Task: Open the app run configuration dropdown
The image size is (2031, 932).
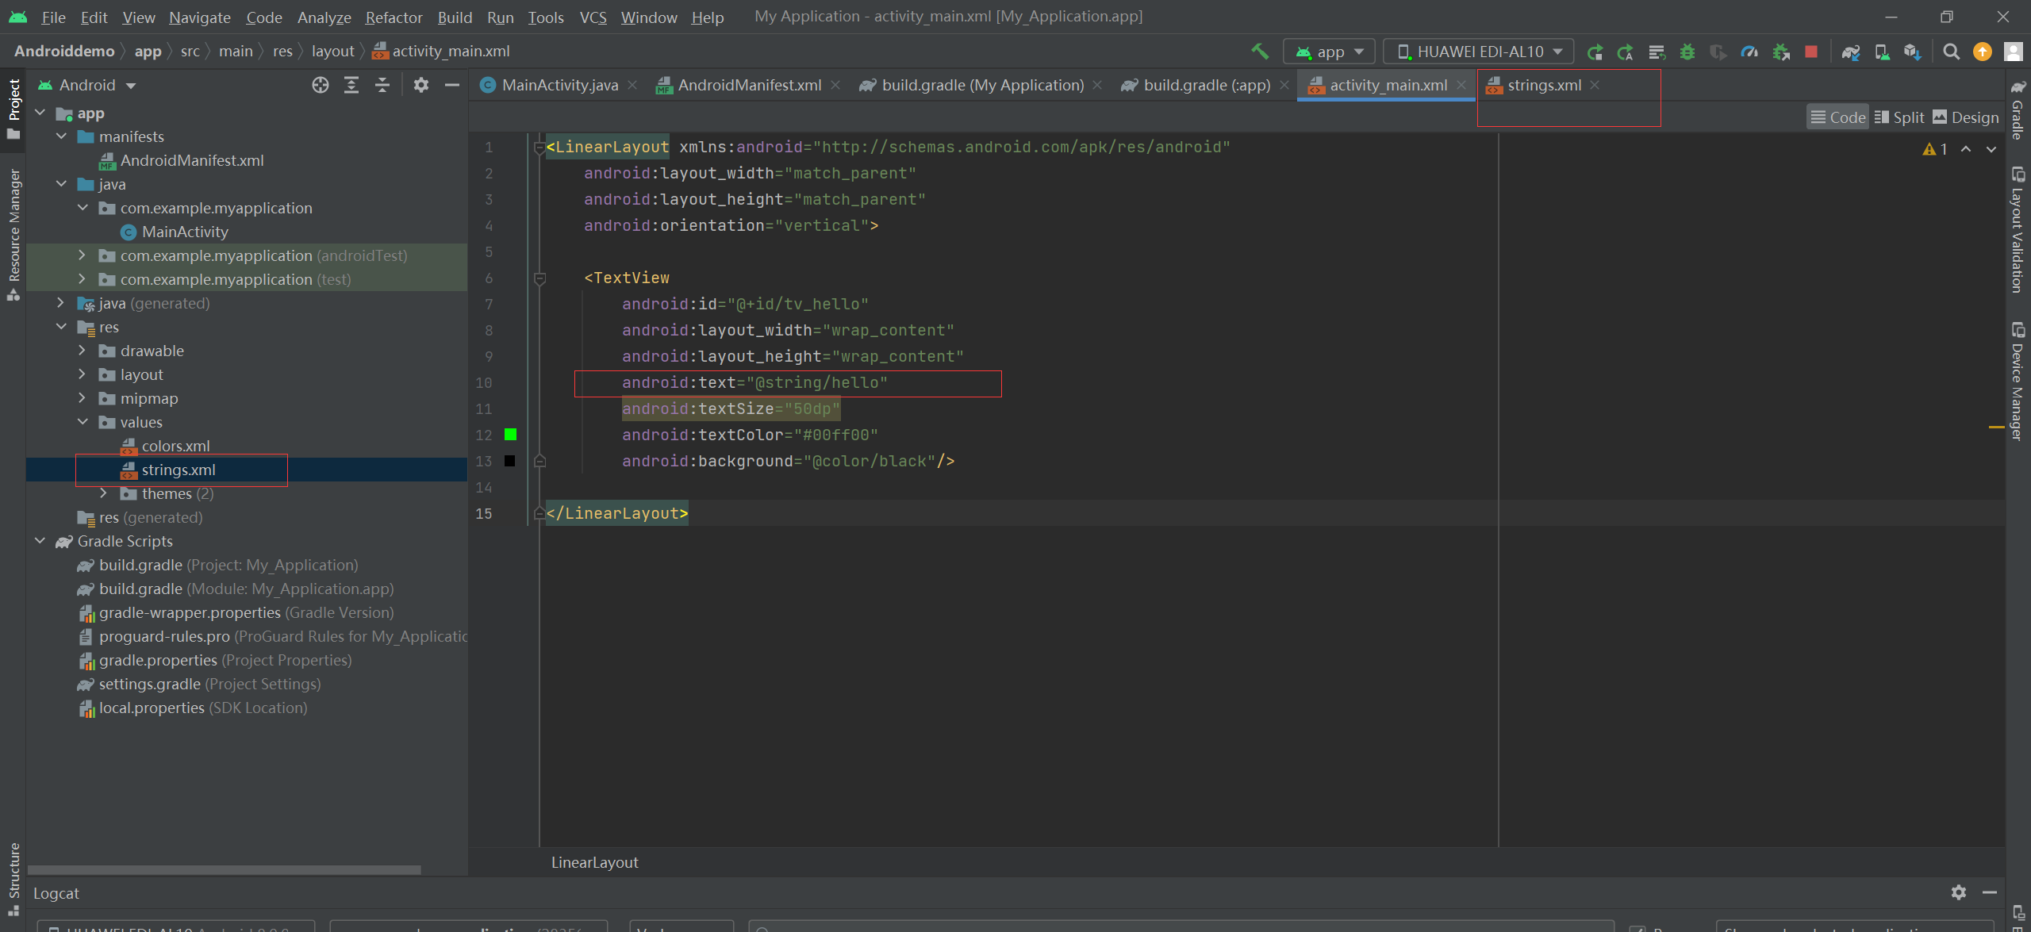Action: pyautogui.click(x=1329, y=52)
